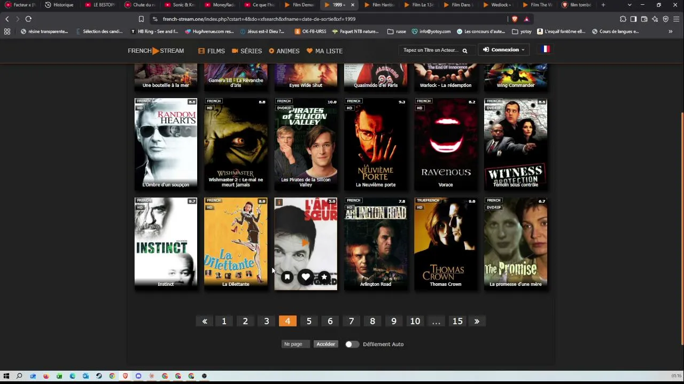684x384 pixels.
Task: Click the page vertical scrollbar thumb
Action: 681,229
